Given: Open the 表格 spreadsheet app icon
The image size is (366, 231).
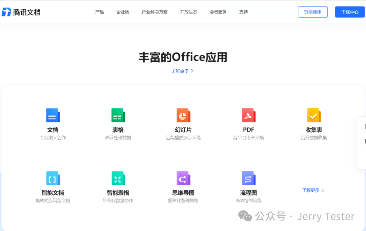Looking at the screenshot, I should [x=118, y=115].
